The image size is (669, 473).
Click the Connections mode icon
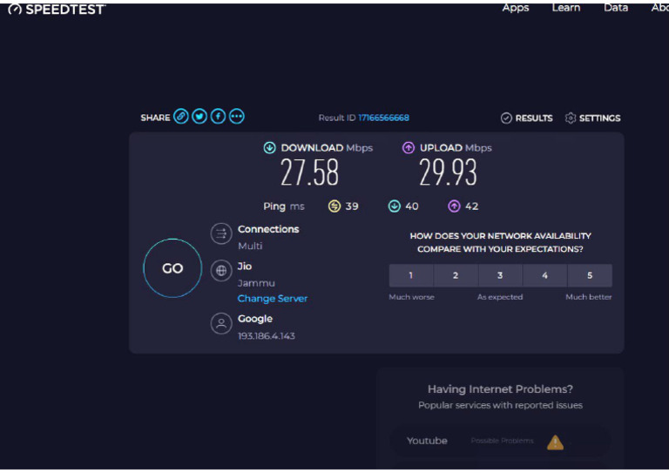(221, 233)
